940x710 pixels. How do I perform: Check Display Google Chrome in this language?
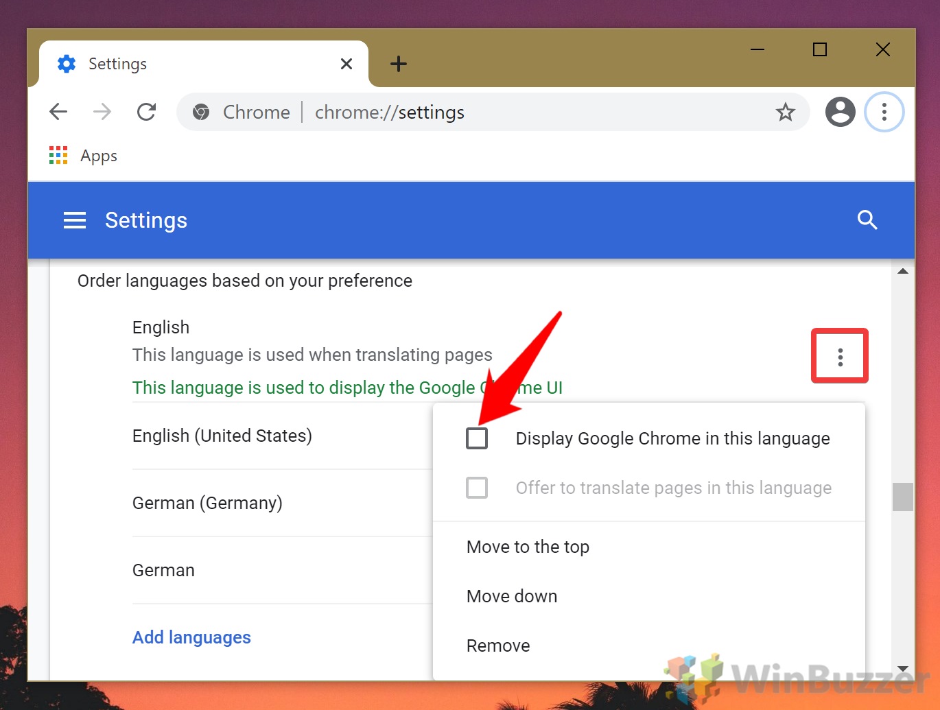click(x=477, y=438)
